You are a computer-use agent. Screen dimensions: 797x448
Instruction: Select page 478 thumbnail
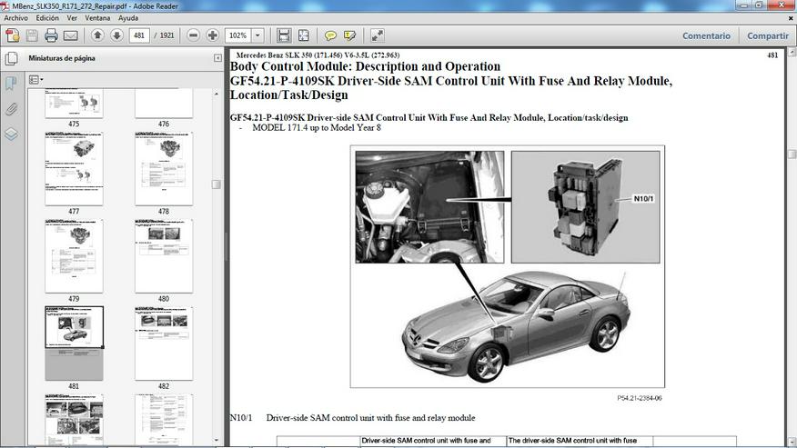coord(164,169)
